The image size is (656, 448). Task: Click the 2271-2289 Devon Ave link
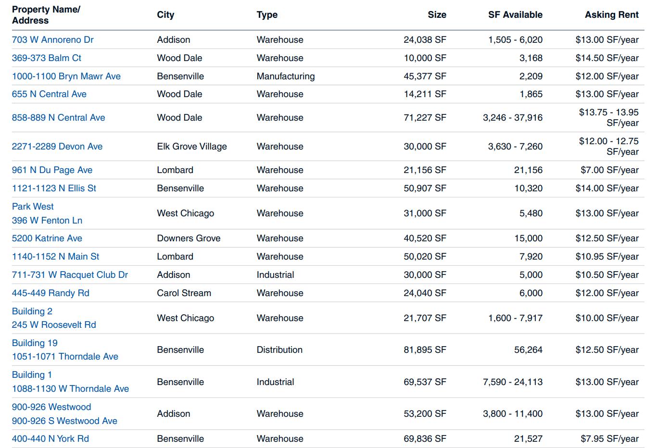[57, 147]
